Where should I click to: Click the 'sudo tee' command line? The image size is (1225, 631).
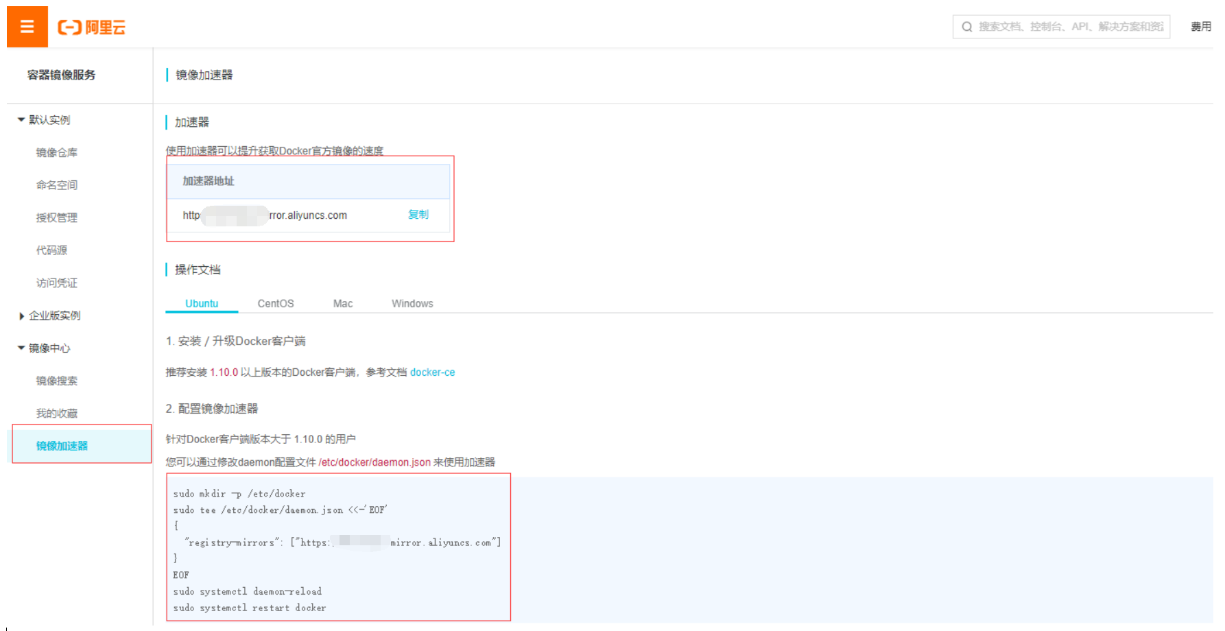tap(280, 510)
